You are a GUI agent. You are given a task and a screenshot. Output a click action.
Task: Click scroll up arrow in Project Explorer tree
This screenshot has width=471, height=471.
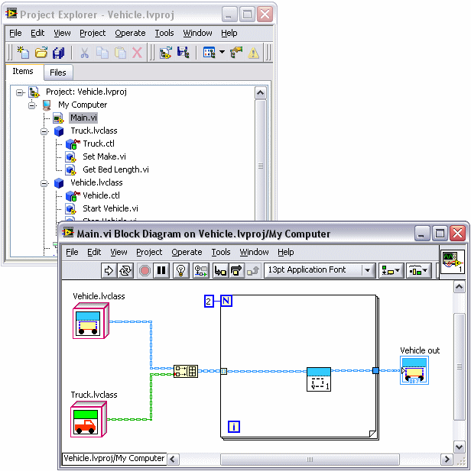tap(260, 93)
